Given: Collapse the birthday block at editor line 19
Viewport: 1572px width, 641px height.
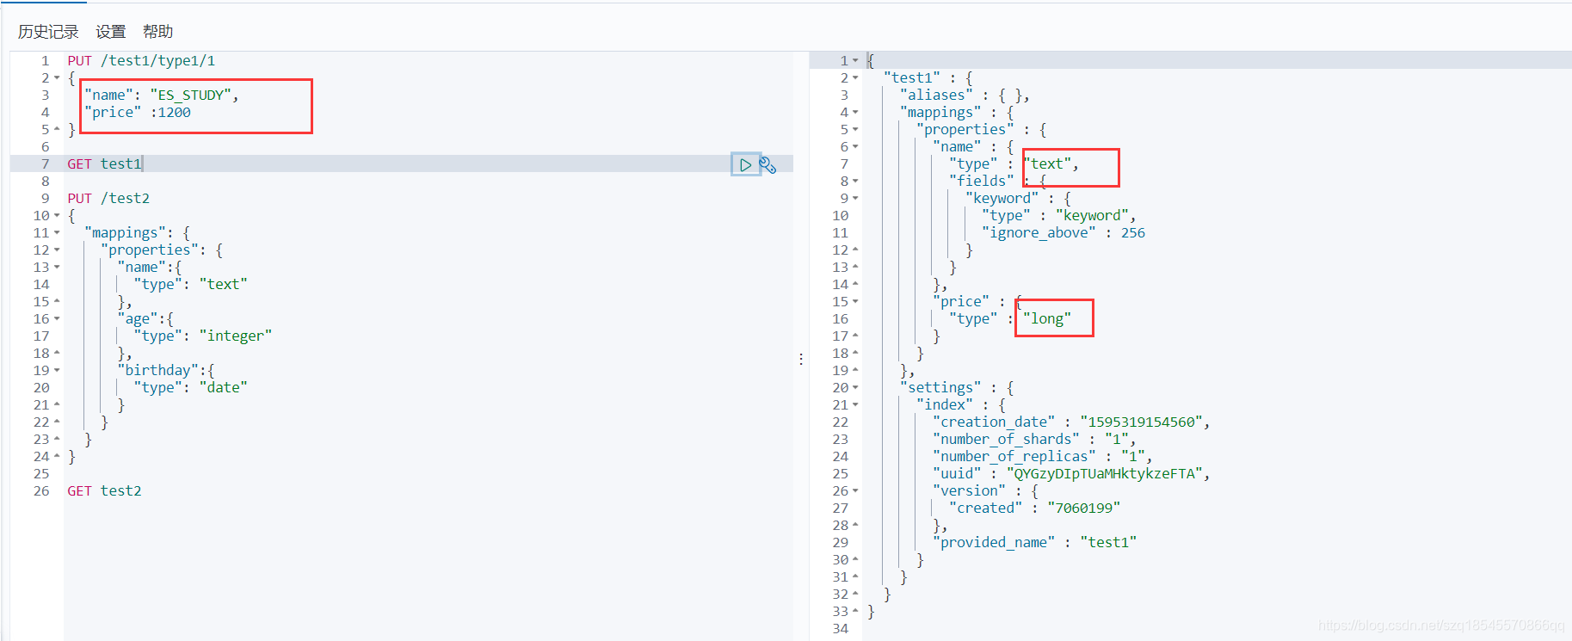Looking at the screenshot, I should click(57, 370).
